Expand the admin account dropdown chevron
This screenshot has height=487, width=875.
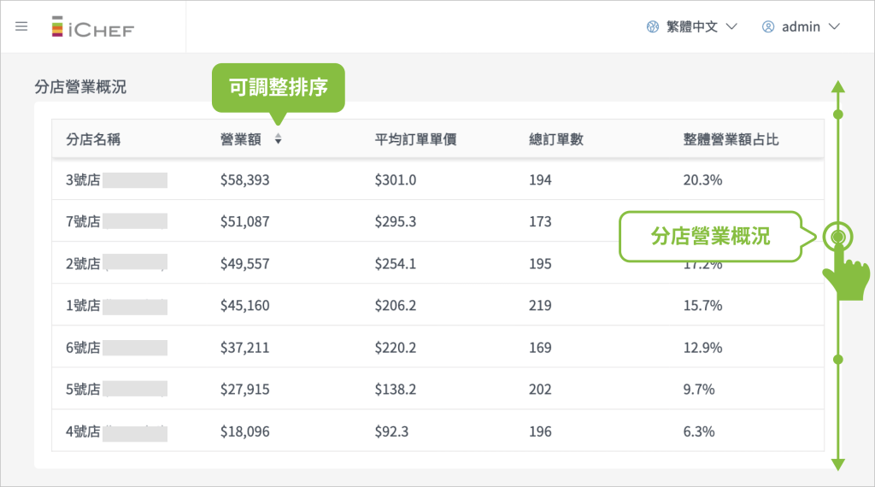(x=835, y=26)
